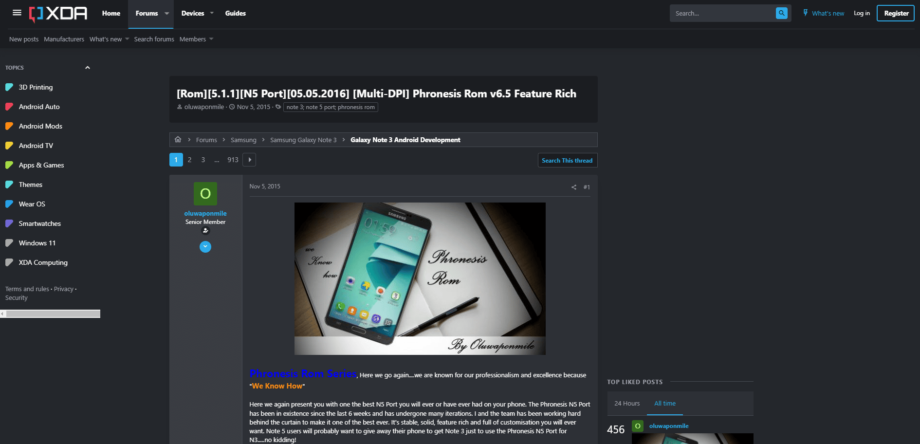Go to page 2 of the thread
Viewport: 920px width, 444px height.
pos(189,160)
